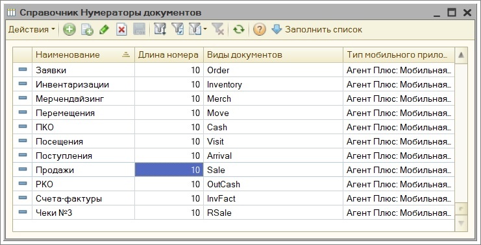Click the row icon beside Чеки №3
This screenshot has height=245, width=481.
tap(23, 211)
